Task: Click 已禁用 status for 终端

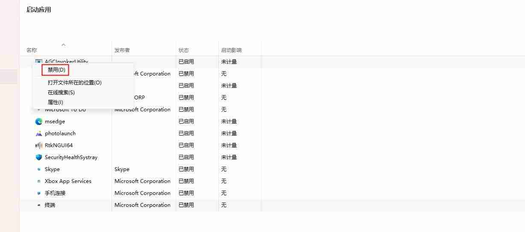Action: pyautogui.click(x=186, y=205)
